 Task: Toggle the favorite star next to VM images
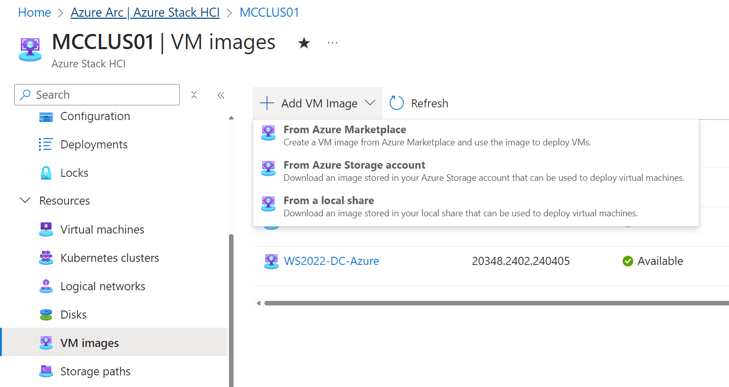pyautogui.click(x=303, y=43)
